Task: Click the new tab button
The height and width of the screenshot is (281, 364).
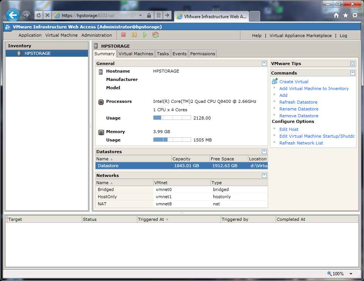Action: [255, 16]
